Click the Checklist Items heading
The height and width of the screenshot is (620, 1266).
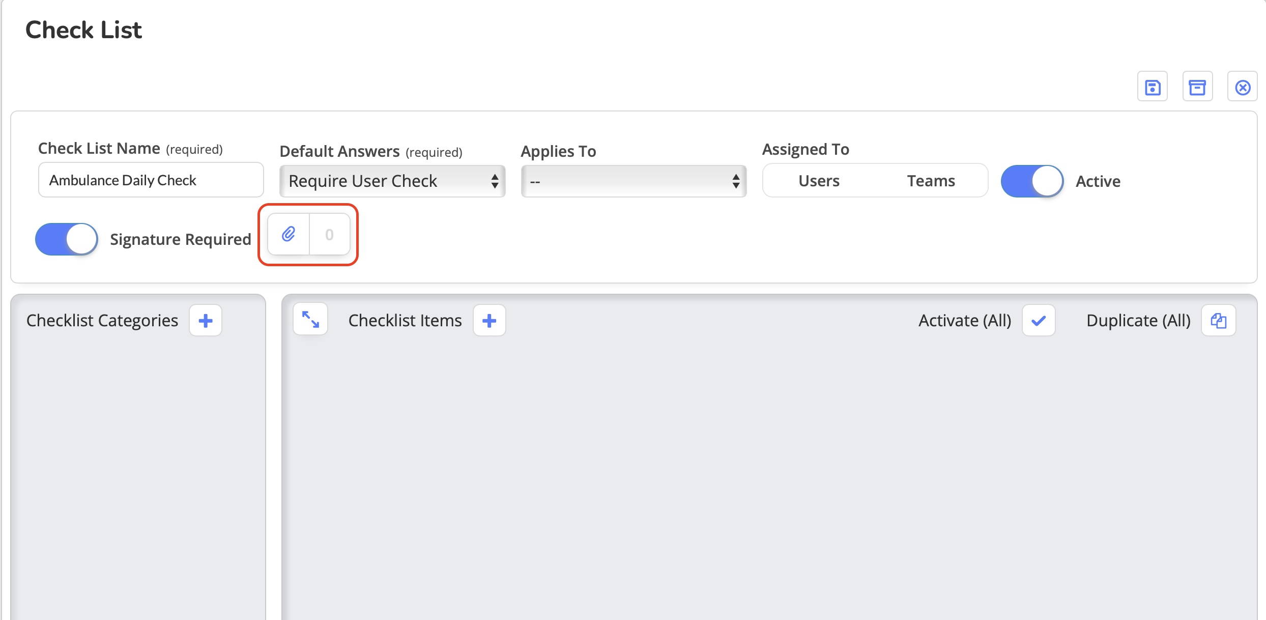tap(405, 321)
